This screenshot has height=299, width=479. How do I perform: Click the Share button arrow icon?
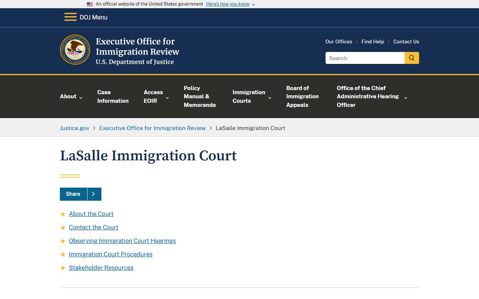(94, 194)
